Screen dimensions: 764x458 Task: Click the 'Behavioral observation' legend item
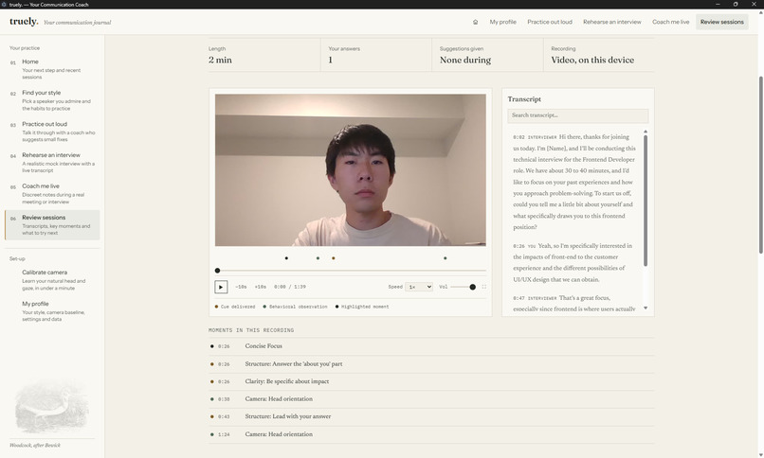click(296, 307)
